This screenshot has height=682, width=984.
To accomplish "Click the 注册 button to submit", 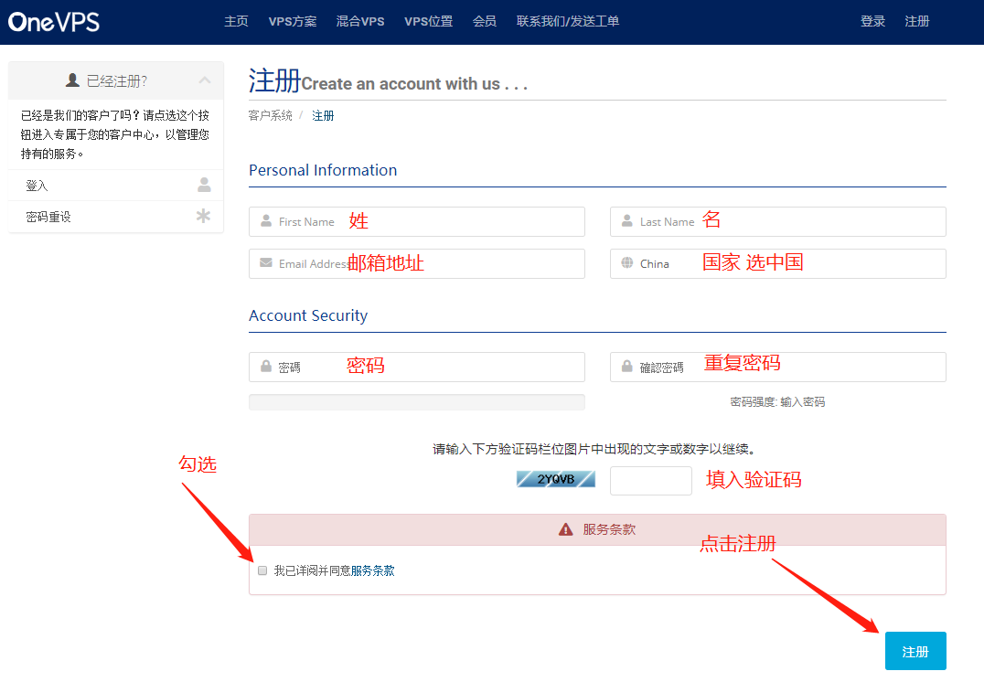I will point(915,650).
